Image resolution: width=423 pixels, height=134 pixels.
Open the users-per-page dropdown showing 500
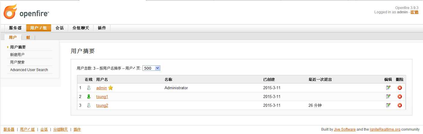(x=151, y=68)
